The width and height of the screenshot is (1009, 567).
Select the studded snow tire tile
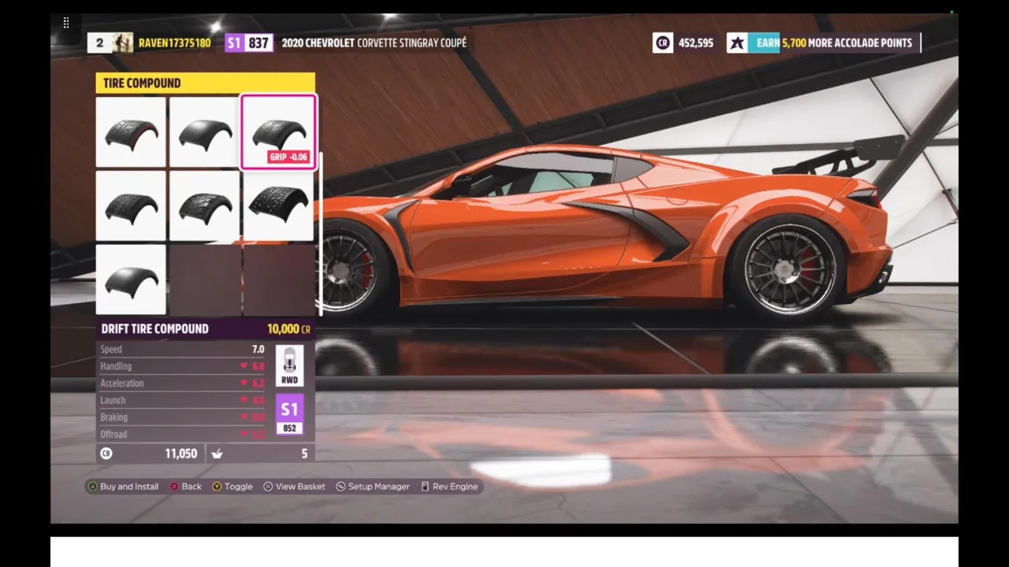click(x=278, y=206)
